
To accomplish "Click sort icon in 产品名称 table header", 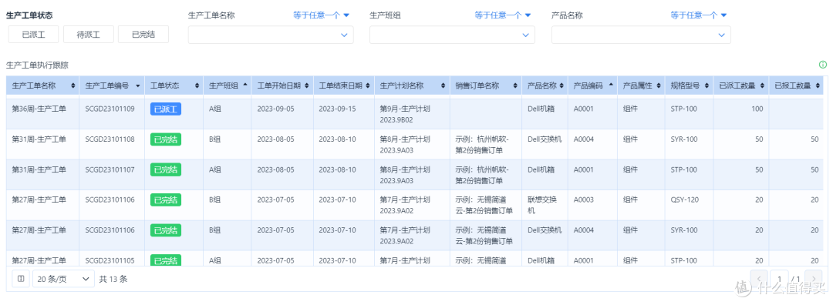I will click(562, 85).
